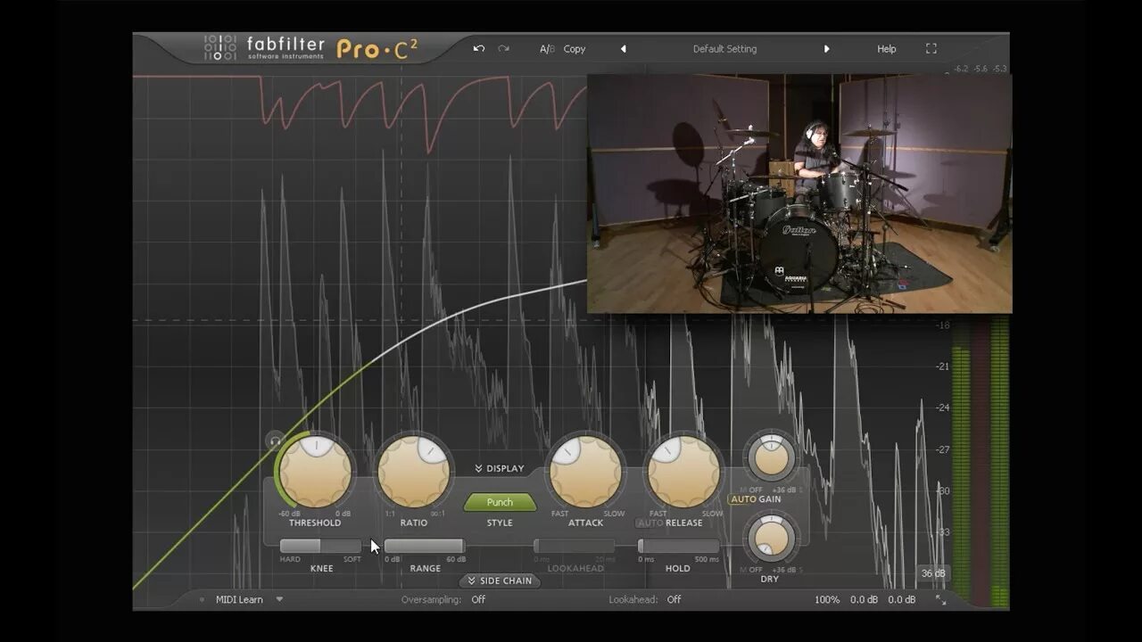
Task: Enter full screen mode icon
Action: pyautogui.click(x=931, y=49)
